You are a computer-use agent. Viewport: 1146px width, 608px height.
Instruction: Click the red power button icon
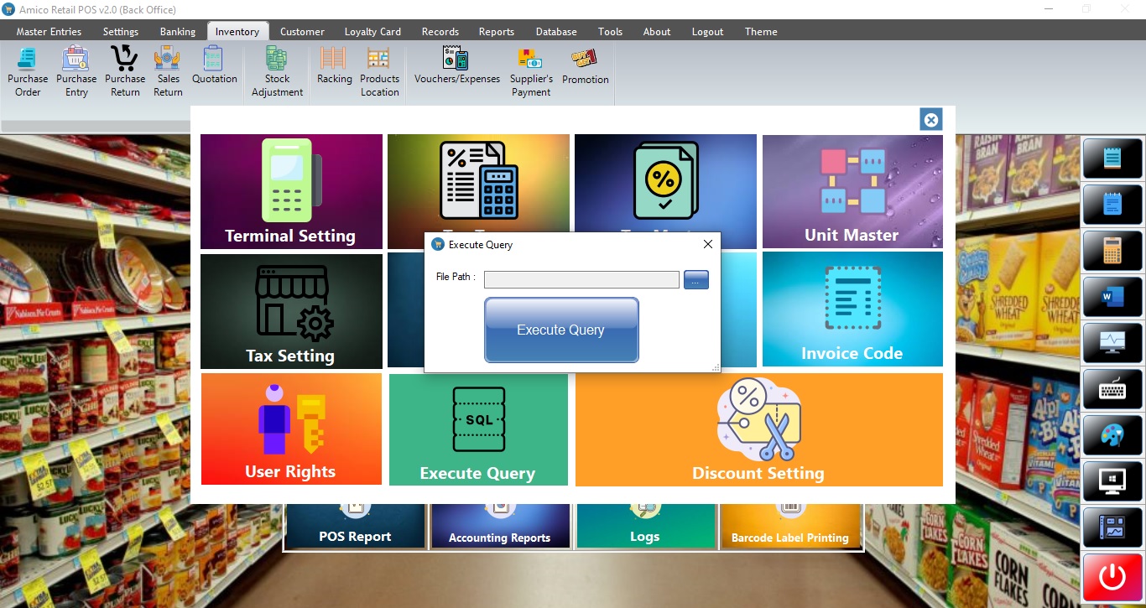tap(1112, 577)
